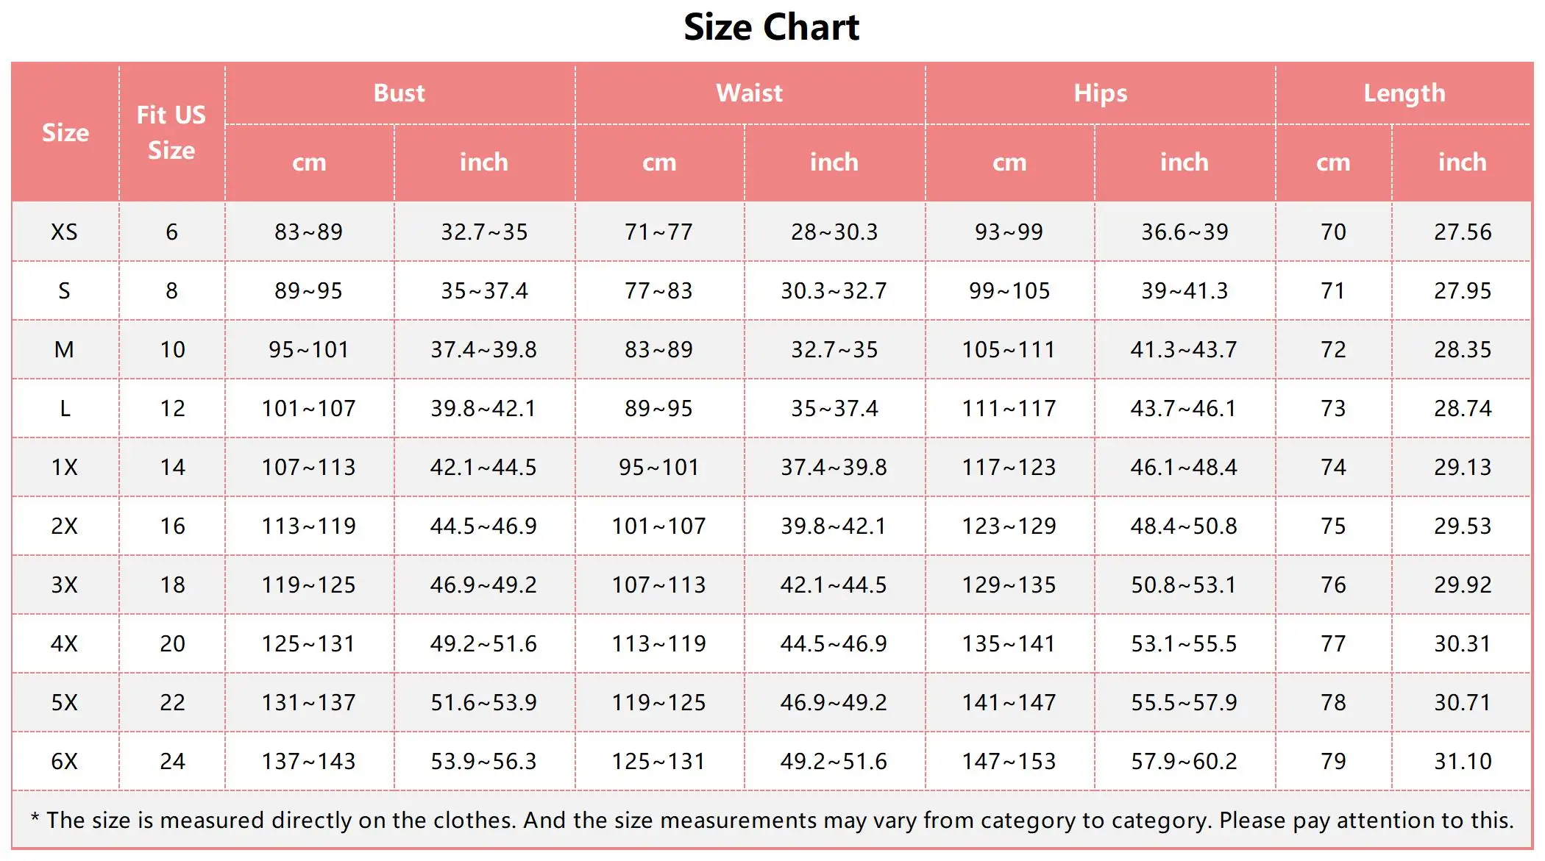Image resolution: width=1545 pixels, height=861 pixels.
Task: Click the Fit US Size header
Action: click(x=171, y=132)
